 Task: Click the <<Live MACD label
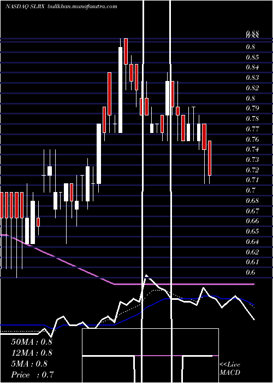[x=230, y=369]
